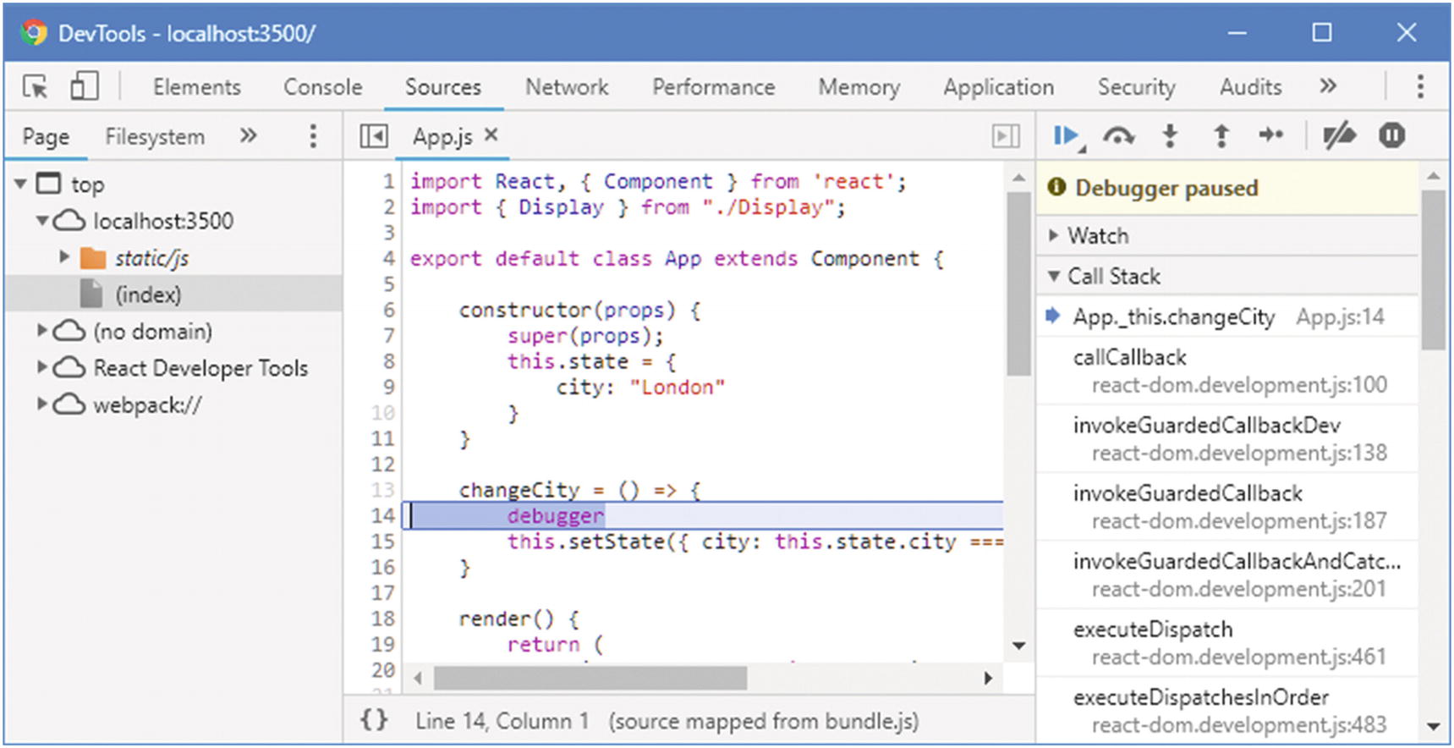
Task: Close the App.js file tab
Action: pyautogui.click(x=491, y=135)
